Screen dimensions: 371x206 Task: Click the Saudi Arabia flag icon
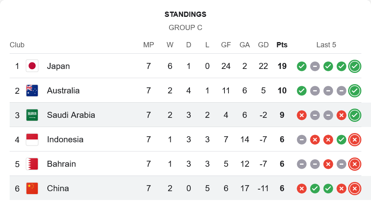(32, 115)
